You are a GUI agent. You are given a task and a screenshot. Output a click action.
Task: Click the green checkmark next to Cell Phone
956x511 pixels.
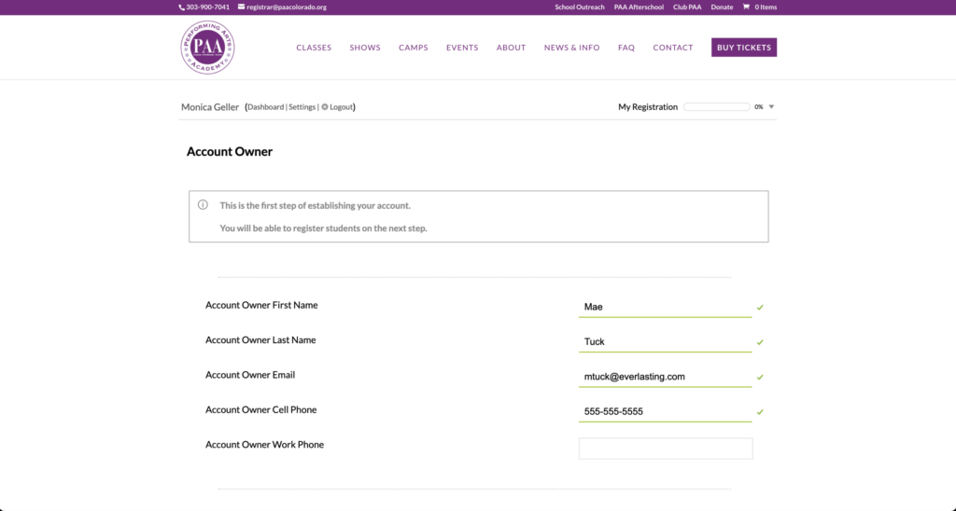(760, 412)
